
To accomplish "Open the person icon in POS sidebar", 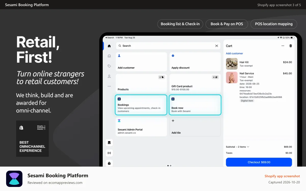I will click(109, 76).
